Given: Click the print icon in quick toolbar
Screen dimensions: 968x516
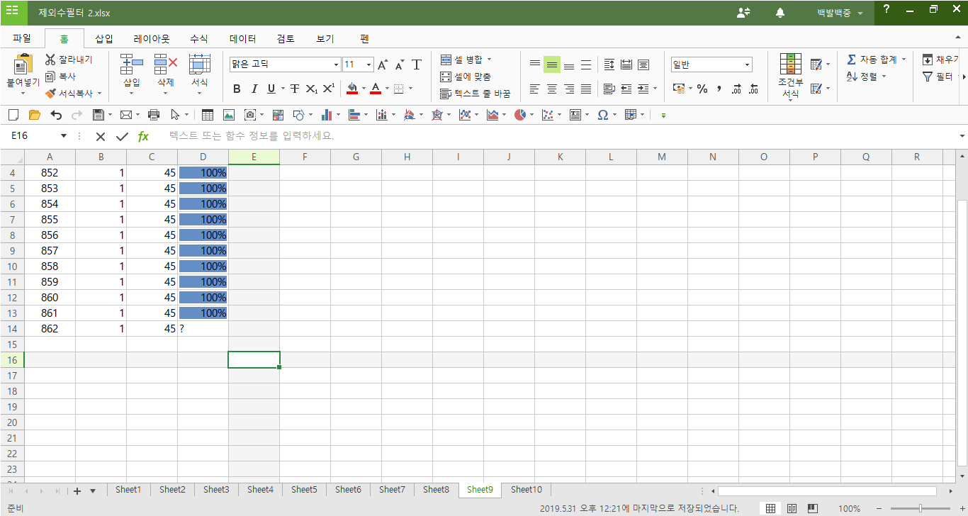Looking at the screenshot, I should (154, 115).
